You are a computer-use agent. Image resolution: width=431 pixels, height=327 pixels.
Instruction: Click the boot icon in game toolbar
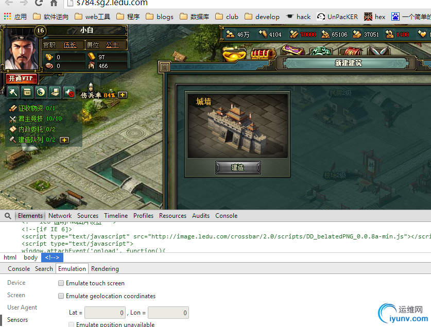pos(55,92)
